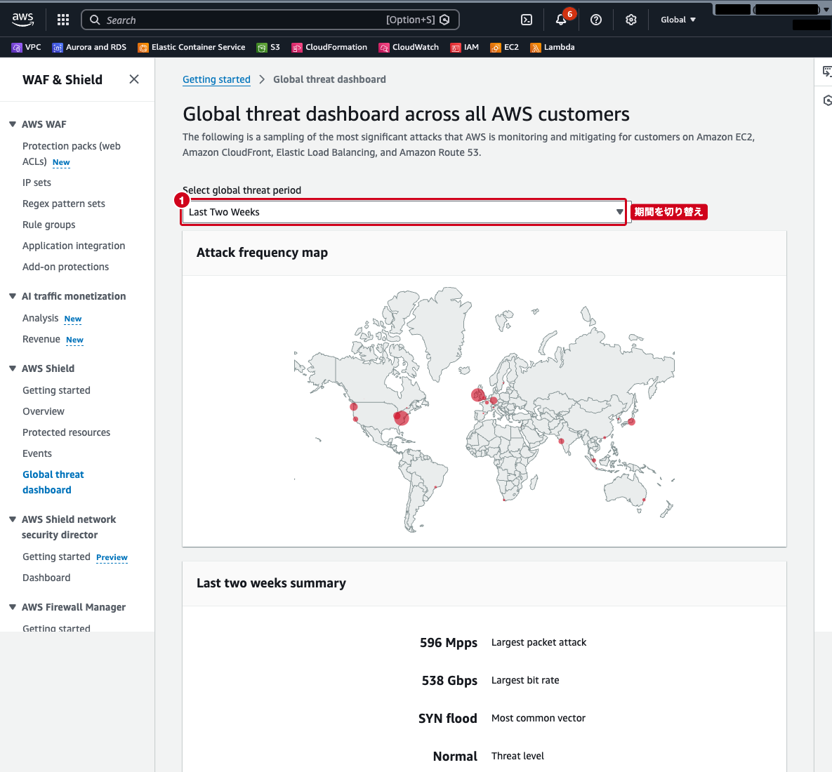
Task: Open the notifications bell
Action: coord(561,20)
